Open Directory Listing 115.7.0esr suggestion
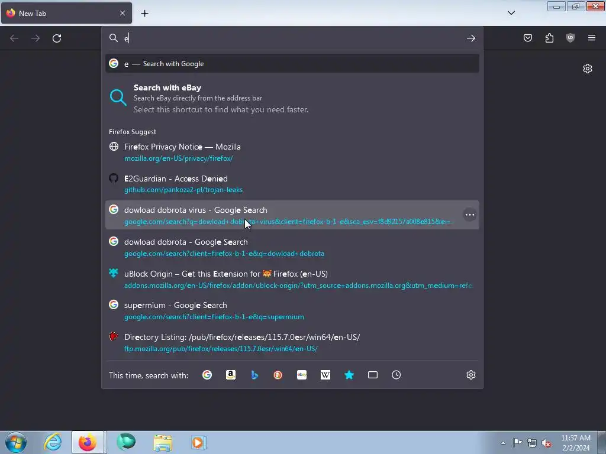The width and height of the screenshot is (606, 454). click(x=292, y=342)
